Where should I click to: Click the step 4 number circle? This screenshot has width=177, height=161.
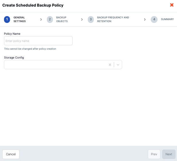pos(154,20)
